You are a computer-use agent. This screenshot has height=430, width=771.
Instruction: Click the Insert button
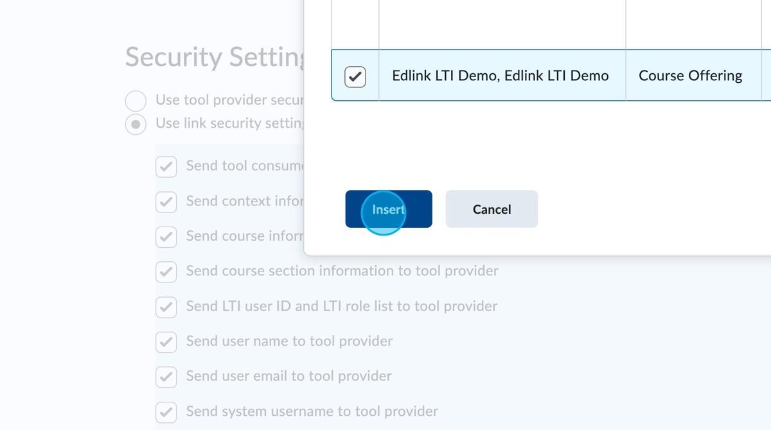(x=388, y=209)
